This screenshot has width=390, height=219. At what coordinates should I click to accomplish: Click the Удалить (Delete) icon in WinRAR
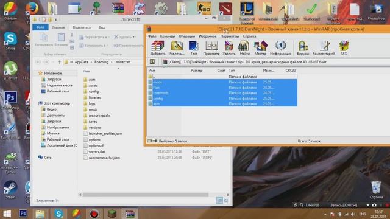coord(229,48)
